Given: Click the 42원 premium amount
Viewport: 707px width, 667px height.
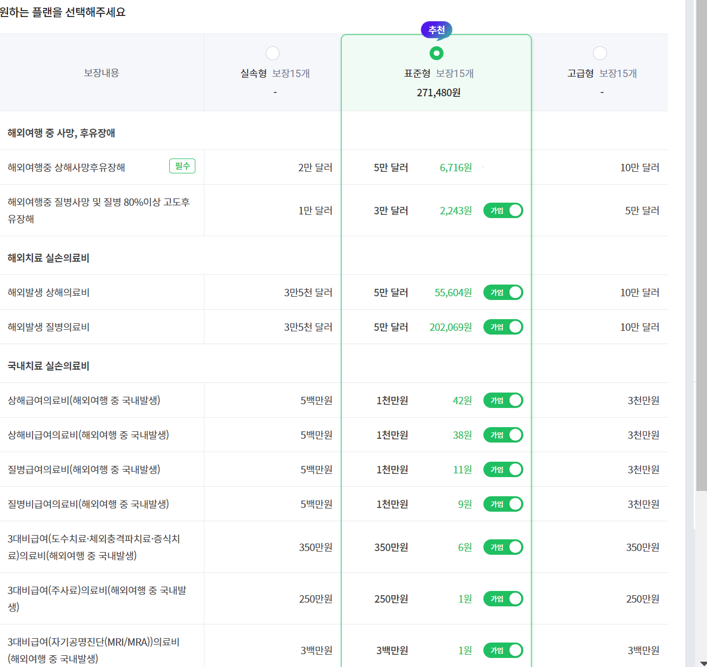Looking at the screenshot, I should [462, 401].
